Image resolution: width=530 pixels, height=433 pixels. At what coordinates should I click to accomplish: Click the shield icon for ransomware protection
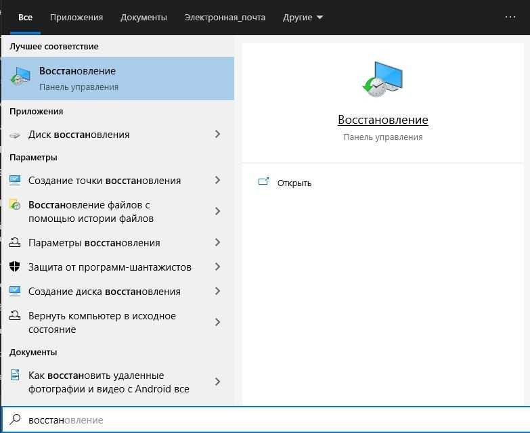pyautogui.click(x=15, y=267)
